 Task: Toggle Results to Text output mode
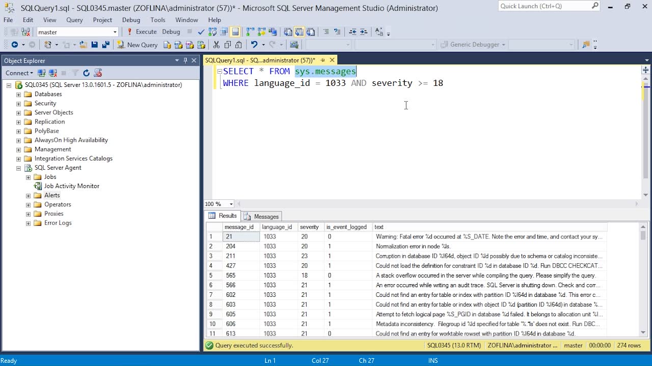click(288, 32)
